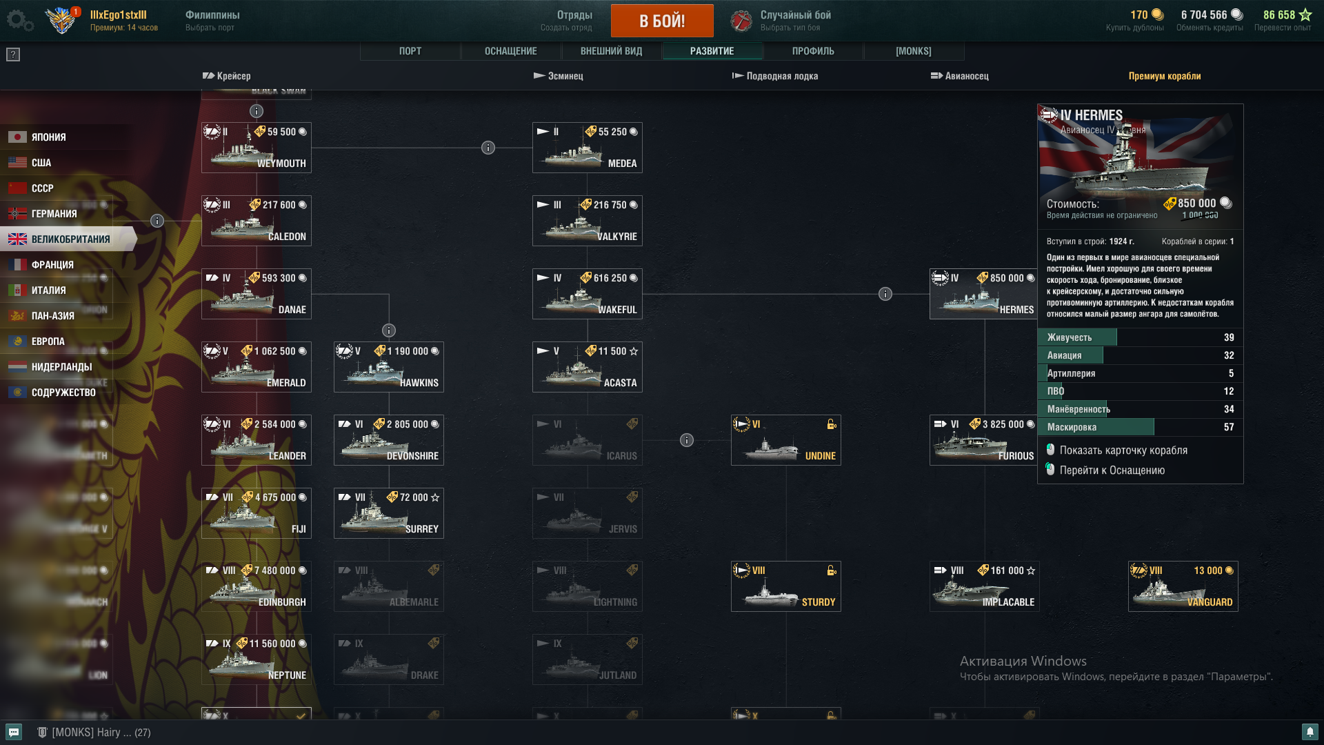Select Показать карточку корабля option
1324x745 pixels.
(1123, 450)
